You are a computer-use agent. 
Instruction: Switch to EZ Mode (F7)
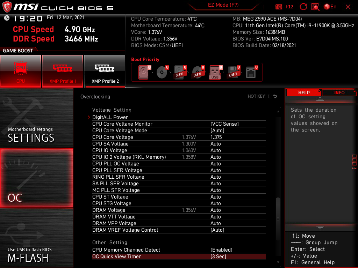pyautogui.click(x=223, y=5)
